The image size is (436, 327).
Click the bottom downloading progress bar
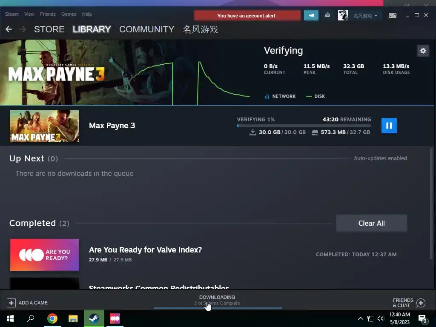click(x=218, y=308)
